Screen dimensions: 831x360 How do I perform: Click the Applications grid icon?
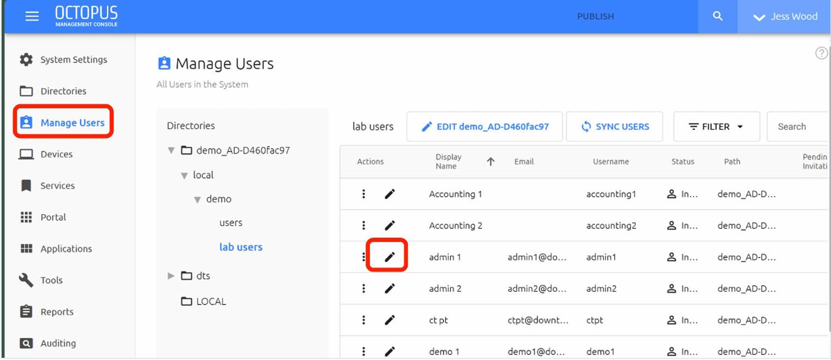pyautogui.click(x=26, y=248)
